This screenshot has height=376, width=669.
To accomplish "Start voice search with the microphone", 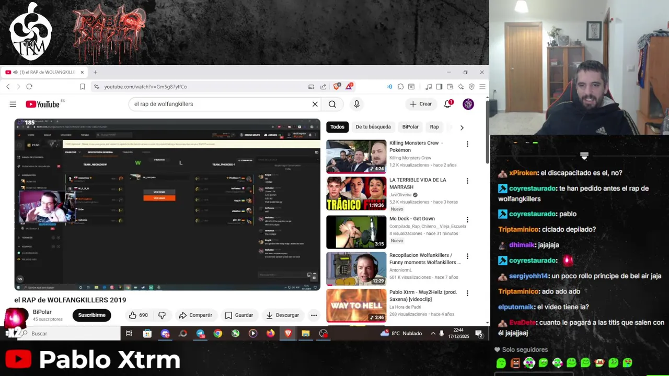I will point(356,104).
